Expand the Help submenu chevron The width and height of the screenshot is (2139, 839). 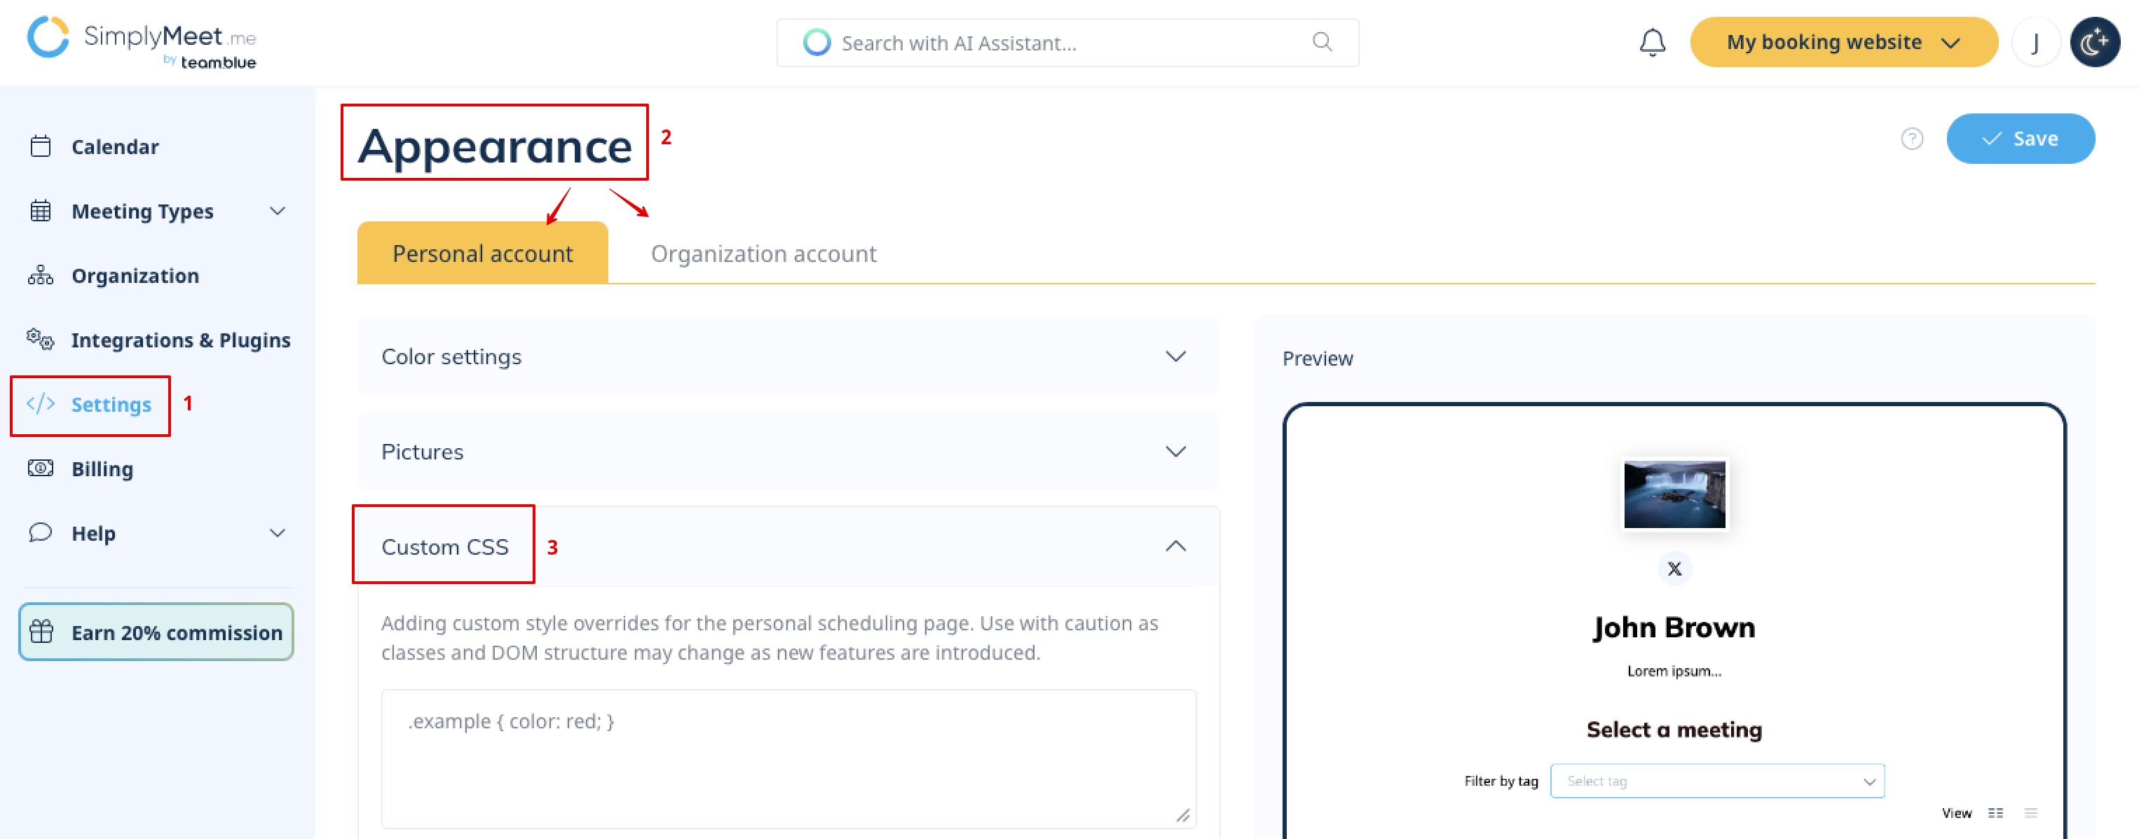(278, 533)
